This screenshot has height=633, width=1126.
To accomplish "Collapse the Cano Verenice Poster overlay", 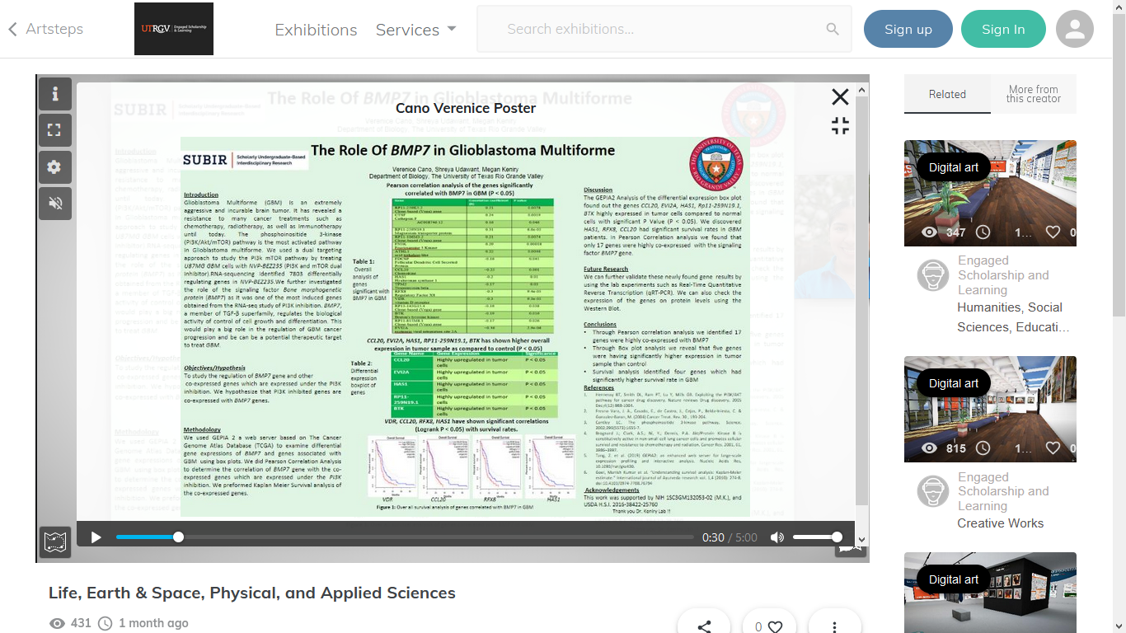I will (840, 125).
